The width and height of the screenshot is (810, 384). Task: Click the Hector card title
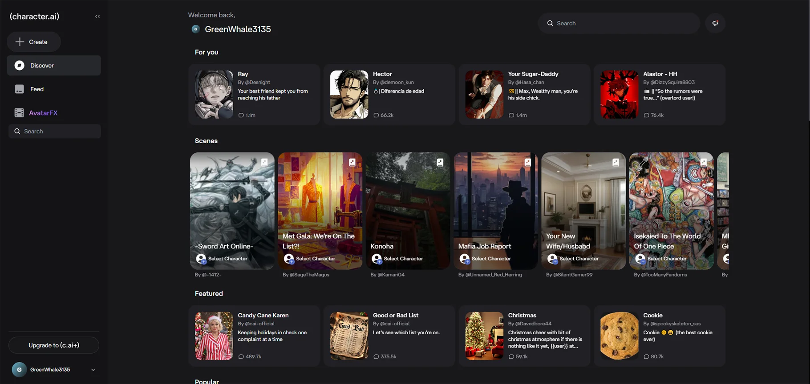(x=382, y=74)
